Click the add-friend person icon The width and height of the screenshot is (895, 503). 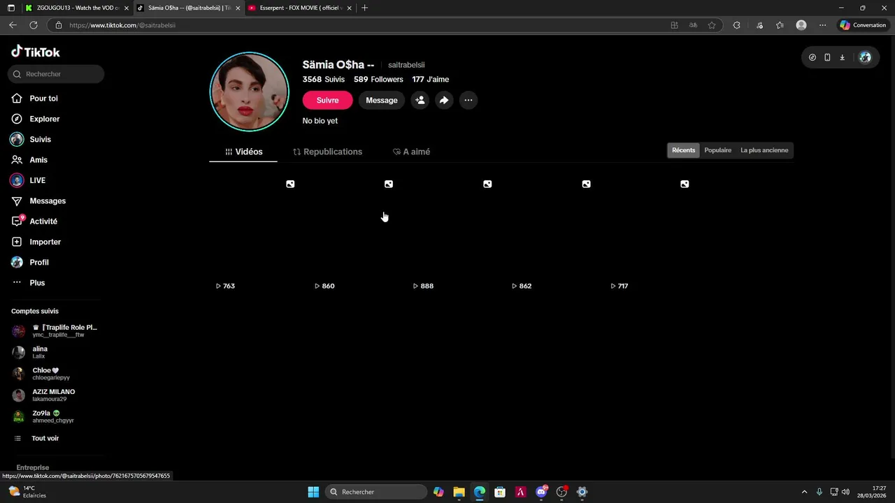[x=420, y=100]
